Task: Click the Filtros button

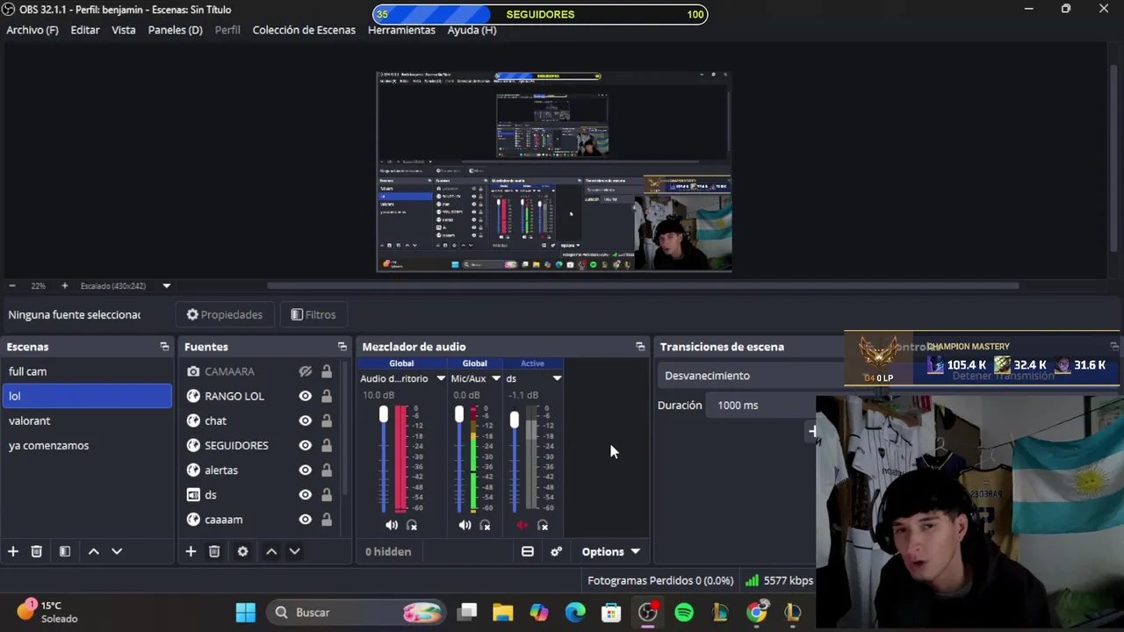Action: point(313,314)
